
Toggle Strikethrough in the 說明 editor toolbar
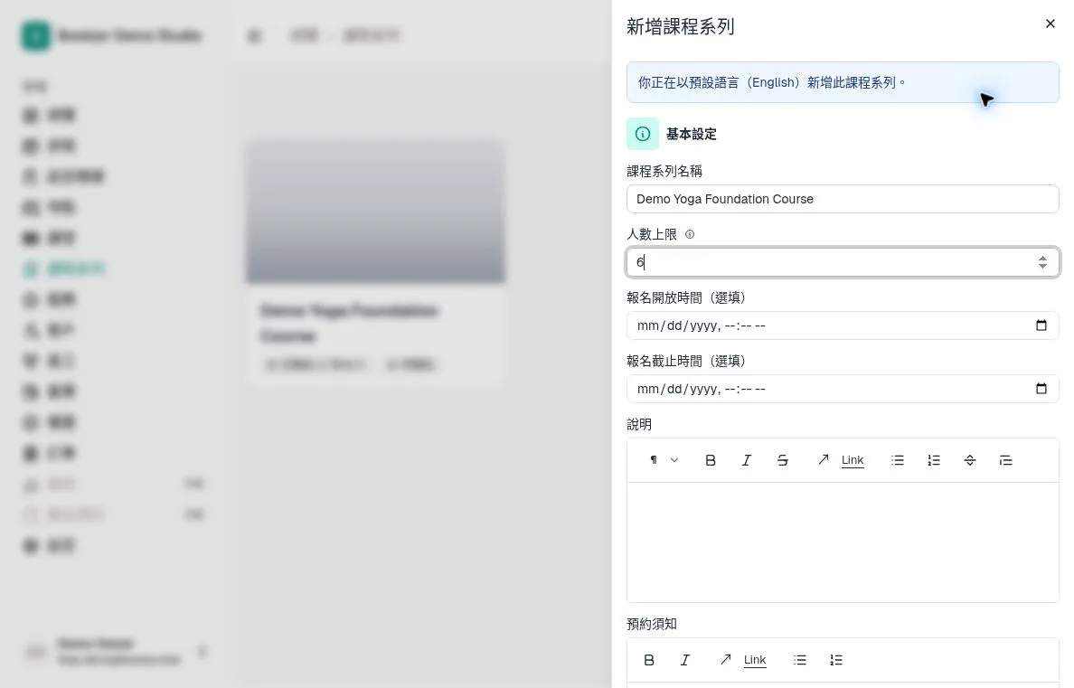tap(782, 460)
